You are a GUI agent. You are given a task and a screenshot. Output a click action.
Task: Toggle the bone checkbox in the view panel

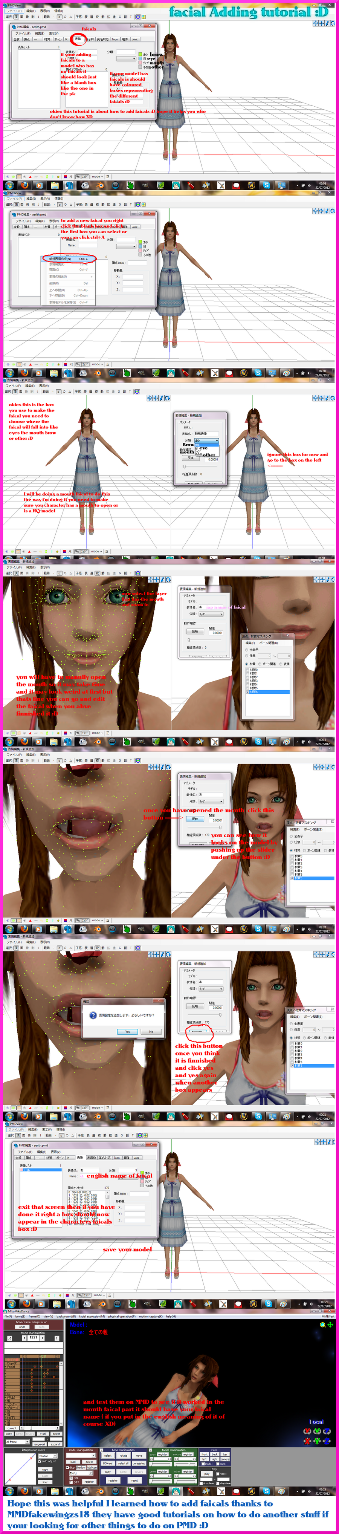point(218,1463)
